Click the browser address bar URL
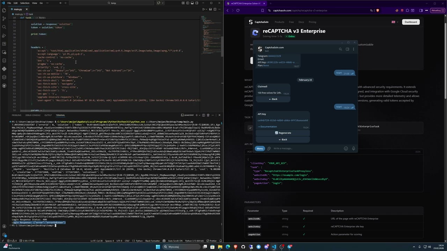 coord(300,10)
